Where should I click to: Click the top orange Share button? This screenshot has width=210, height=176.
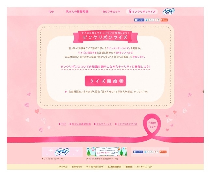164,20
